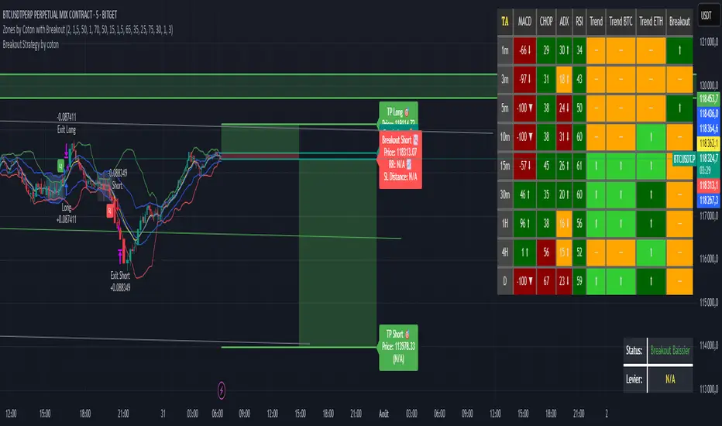Click the TP Short 113978.33 label
This screenshot has width=722, height=426.
click(x=399, y=347)
